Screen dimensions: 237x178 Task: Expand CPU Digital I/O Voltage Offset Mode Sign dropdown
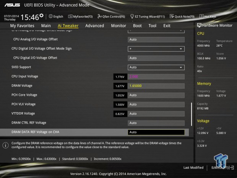click(x=156, y=49)
